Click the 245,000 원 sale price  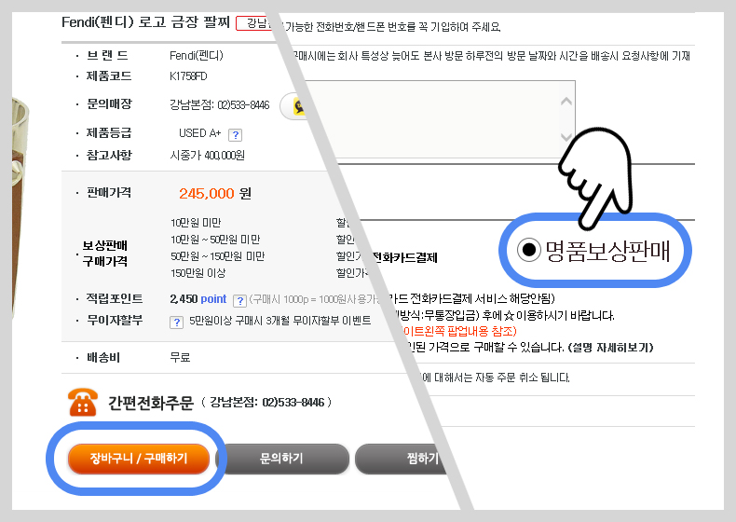tap(215, 194)
